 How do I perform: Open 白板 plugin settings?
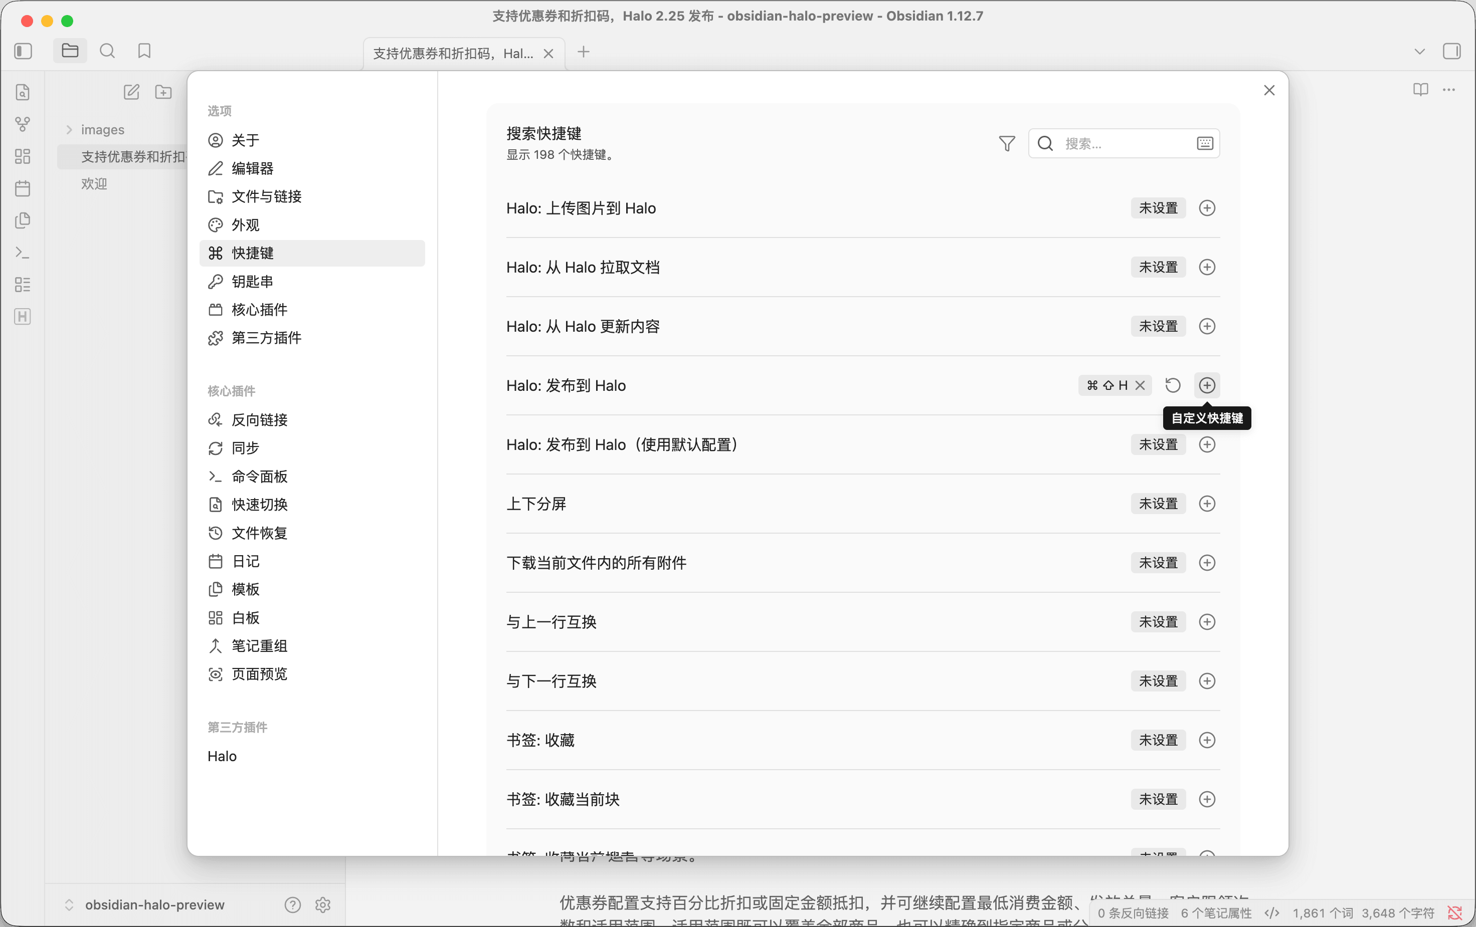[x=312, y=618]
